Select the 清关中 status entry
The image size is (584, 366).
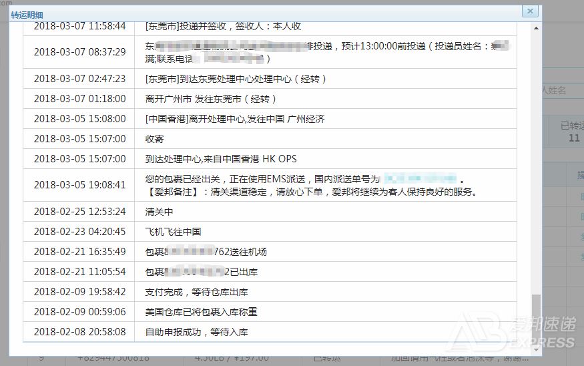point(159,212)
